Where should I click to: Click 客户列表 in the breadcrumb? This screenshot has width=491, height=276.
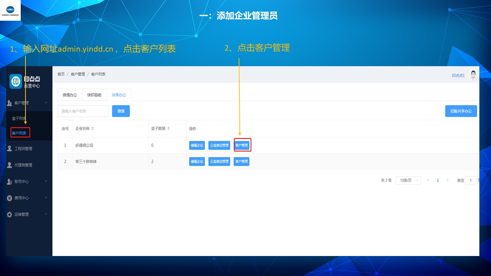click(98, 74)
